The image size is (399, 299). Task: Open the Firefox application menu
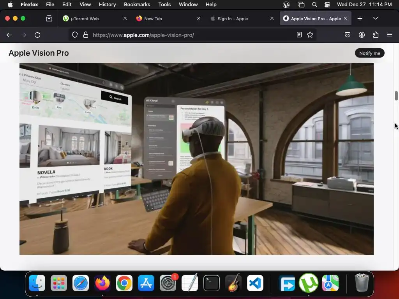(x=389, y=35)
